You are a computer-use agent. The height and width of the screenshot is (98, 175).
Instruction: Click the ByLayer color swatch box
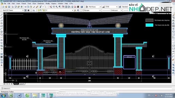83,10
